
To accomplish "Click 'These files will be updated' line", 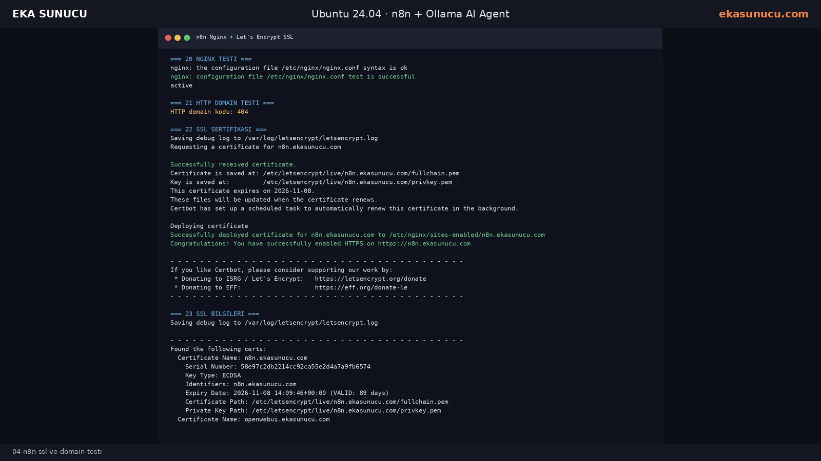I will pyautogui.click(x=274, y=199).
